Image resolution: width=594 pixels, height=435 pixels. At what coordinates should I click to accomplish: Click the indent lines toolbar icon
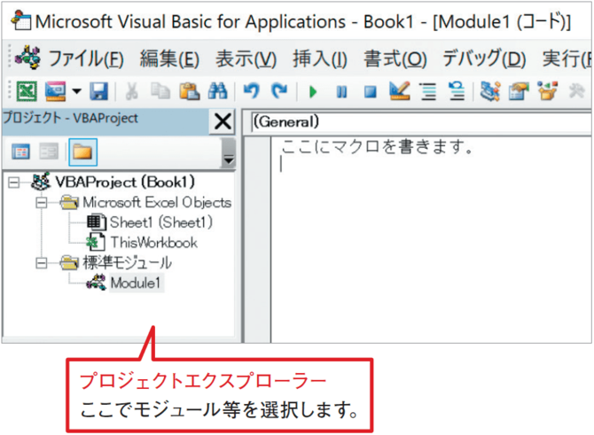tap(428, 91)
